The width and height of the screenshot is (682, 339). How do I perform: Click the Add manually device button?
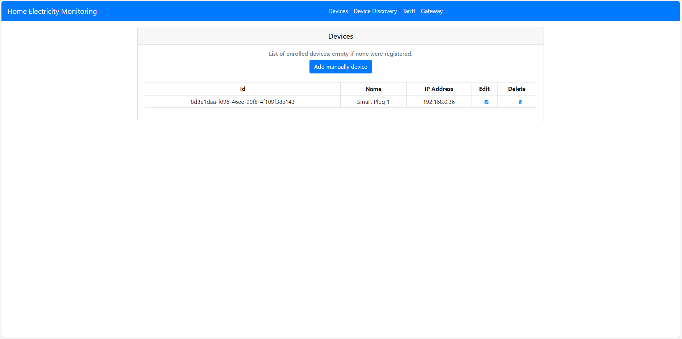[340, 67]
